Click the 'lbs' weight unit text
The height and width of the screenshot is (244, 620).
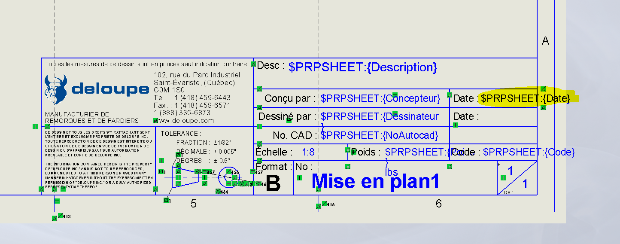tap(391, 172)
